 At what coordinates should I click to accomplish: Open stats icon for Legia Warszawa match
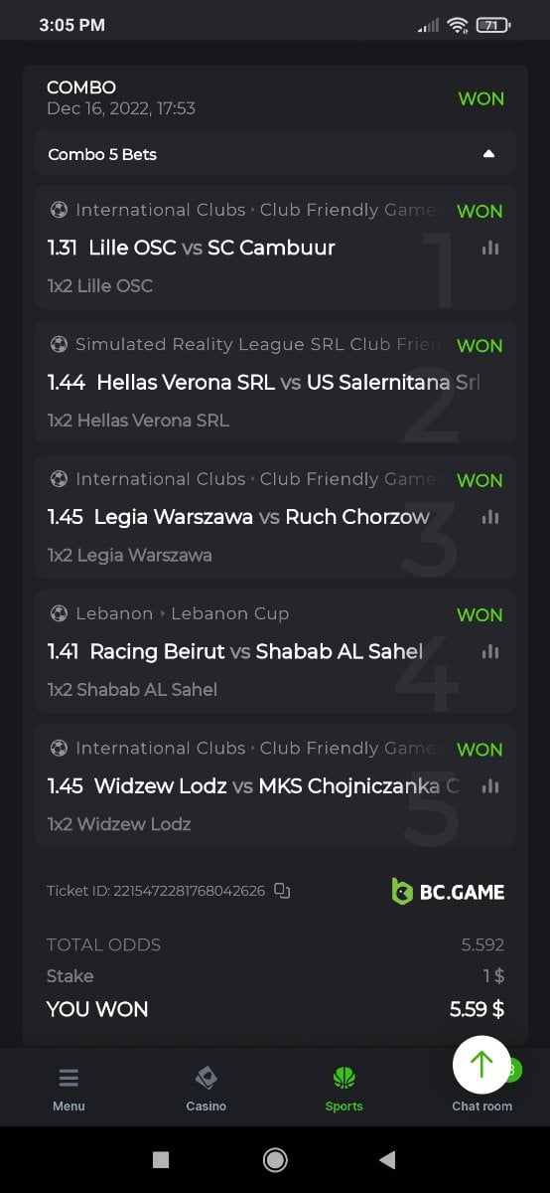(489, 517)
